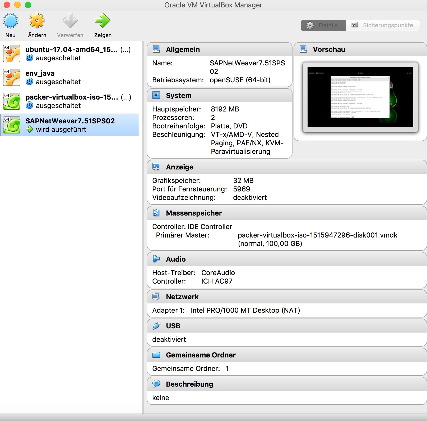Switch to the Details view tab
427x421 pixels.
coord(323,25)
